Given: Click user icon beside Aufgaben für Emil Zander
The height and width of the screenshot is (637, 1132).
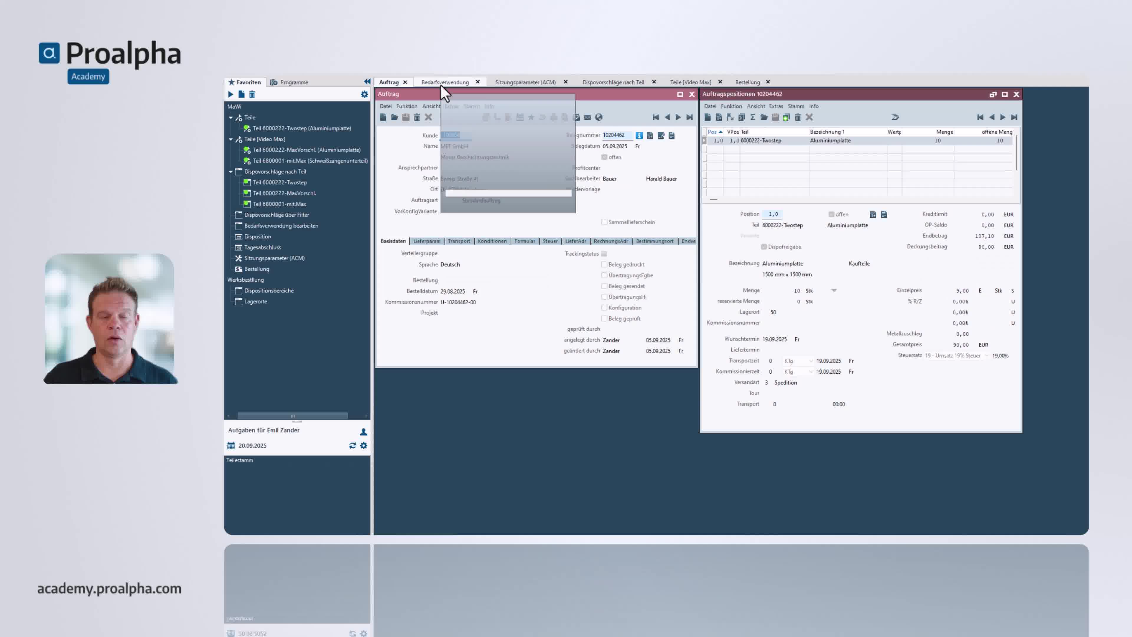Looking at the screenshot, I should click(363, 432).
